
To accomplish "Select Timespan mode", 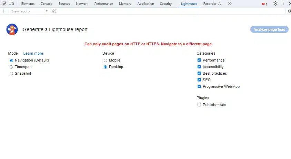I will tap(11, 67).
